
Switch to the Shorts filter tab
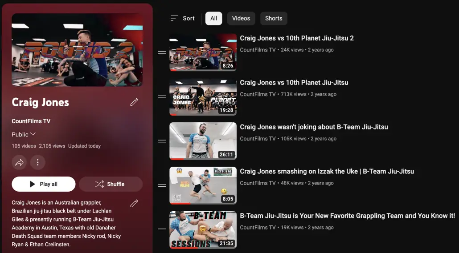point(274,18)
